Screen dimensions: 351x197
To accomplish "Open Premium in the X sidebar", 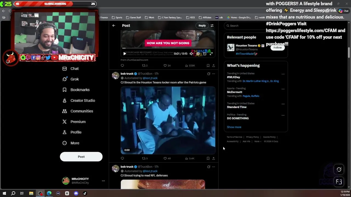I will [x=74, y=122].
